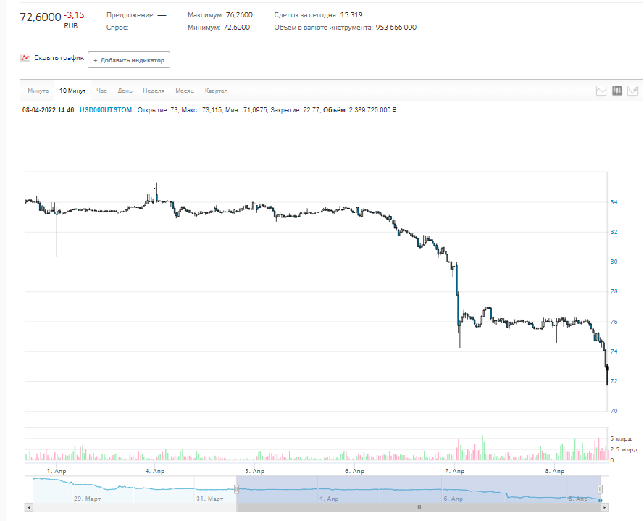Screen dimensions: 644x521
Task: Click the 84 price axis label
Action: tap(614, 202)
